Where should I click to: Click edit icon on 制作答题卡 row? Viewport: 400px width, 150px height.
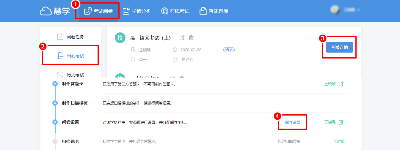341,84
